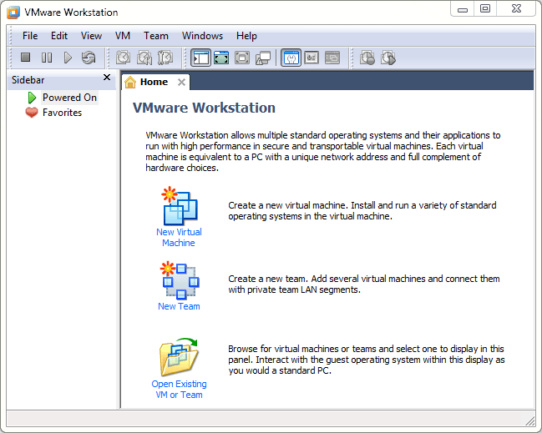Click the Power On play icon
542x433 pixels.
tap(68, 58)
